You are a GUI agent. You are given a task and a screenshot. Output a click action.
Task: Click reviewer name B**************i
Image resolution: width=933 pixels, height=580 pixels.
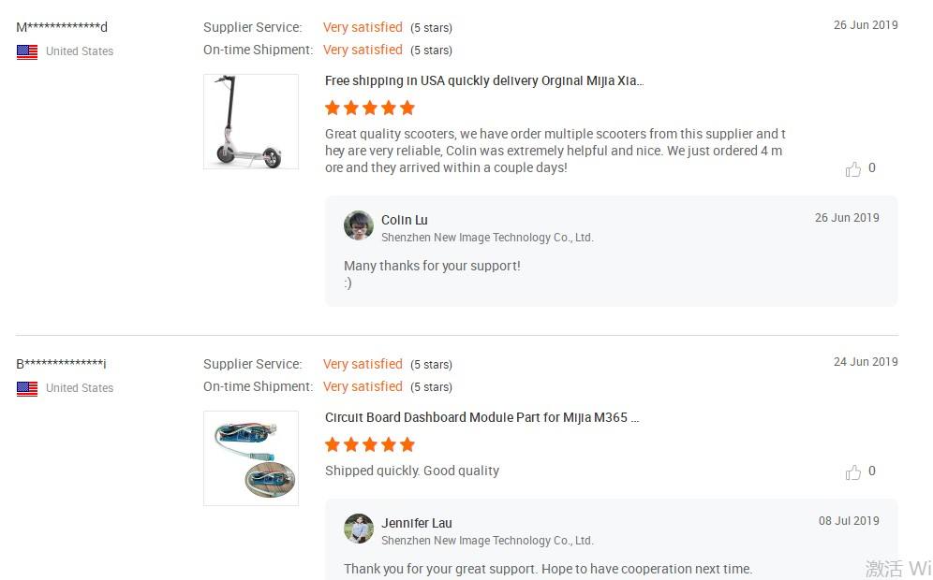pyautogui.click(x=62, y=364)
